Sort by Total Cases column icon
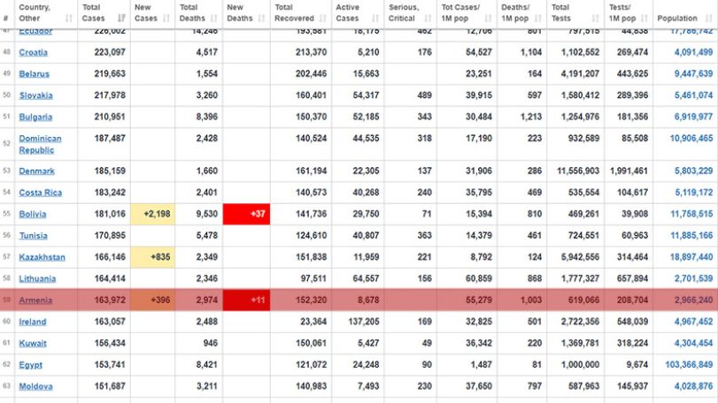Viewport: 718px width, 403px height. click(121, 19)
